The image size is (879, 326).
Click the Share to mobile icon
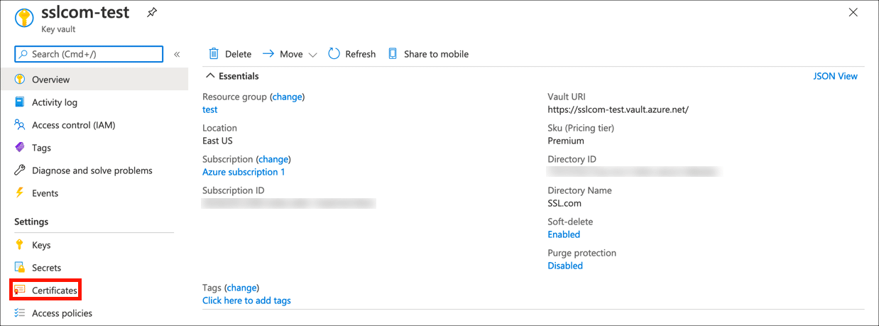[x=393, y=54]
